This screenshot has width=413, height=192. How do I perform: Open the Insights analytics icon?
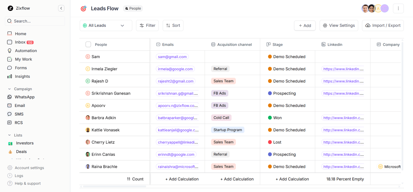(9, 76)
